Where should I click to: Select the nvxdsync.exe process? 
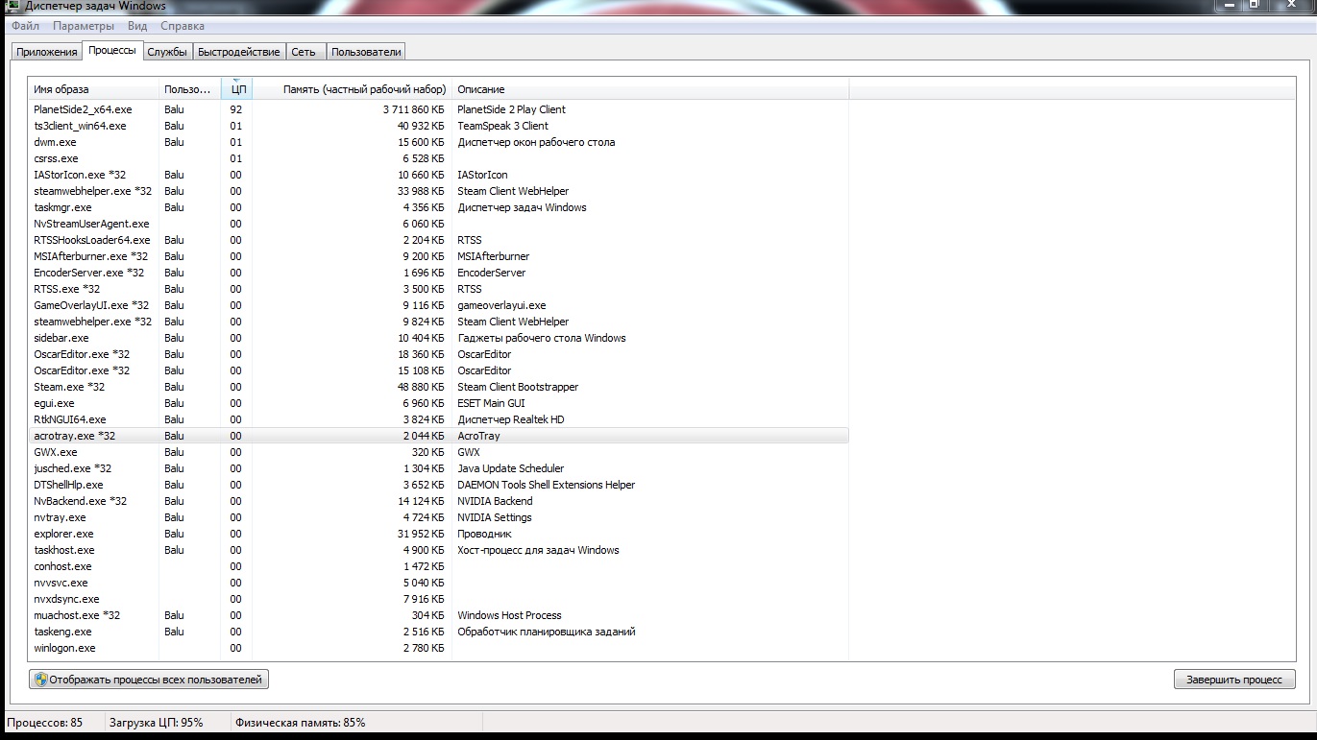439,599
